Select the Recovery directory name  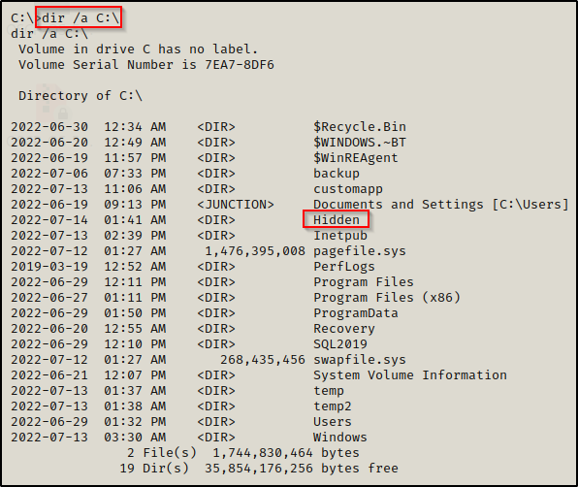click(x=344, y=329)
